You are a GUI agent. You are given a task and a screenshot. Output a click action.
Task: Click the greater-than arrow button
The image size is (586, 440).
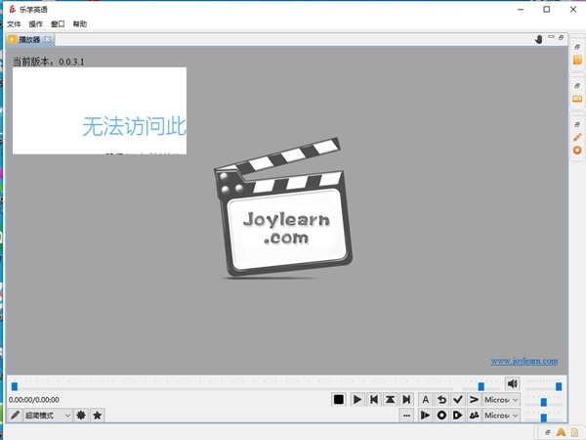click(x=474, y=400)
